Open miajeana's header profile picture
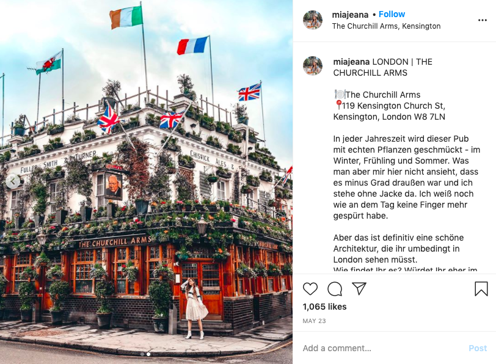The height and width of the screenshot is (364, 496). pos(313,20)
